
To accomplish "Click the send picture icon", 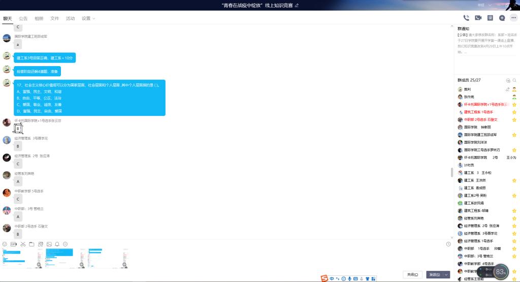I will [x=49, y=244].
